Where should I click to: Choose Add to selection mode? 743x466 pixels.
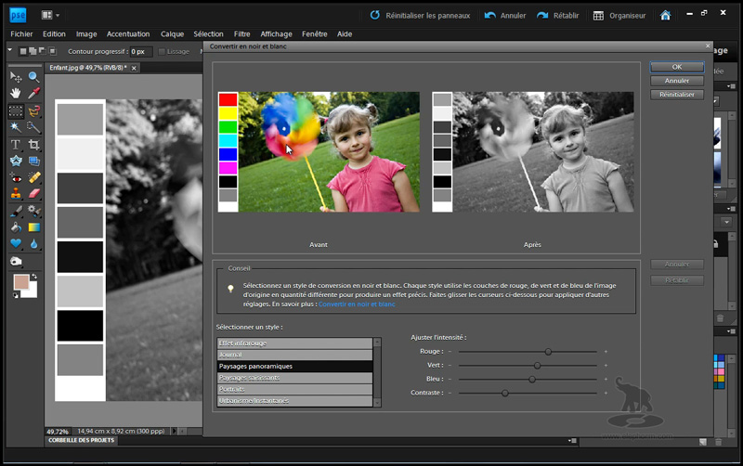(33, 51)
